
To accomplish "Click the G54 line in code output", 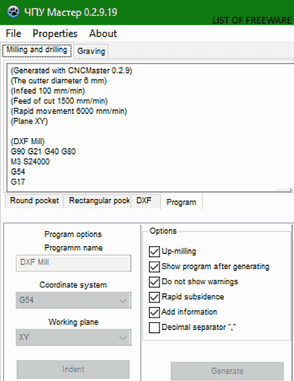I will click(x=18, y=172).
